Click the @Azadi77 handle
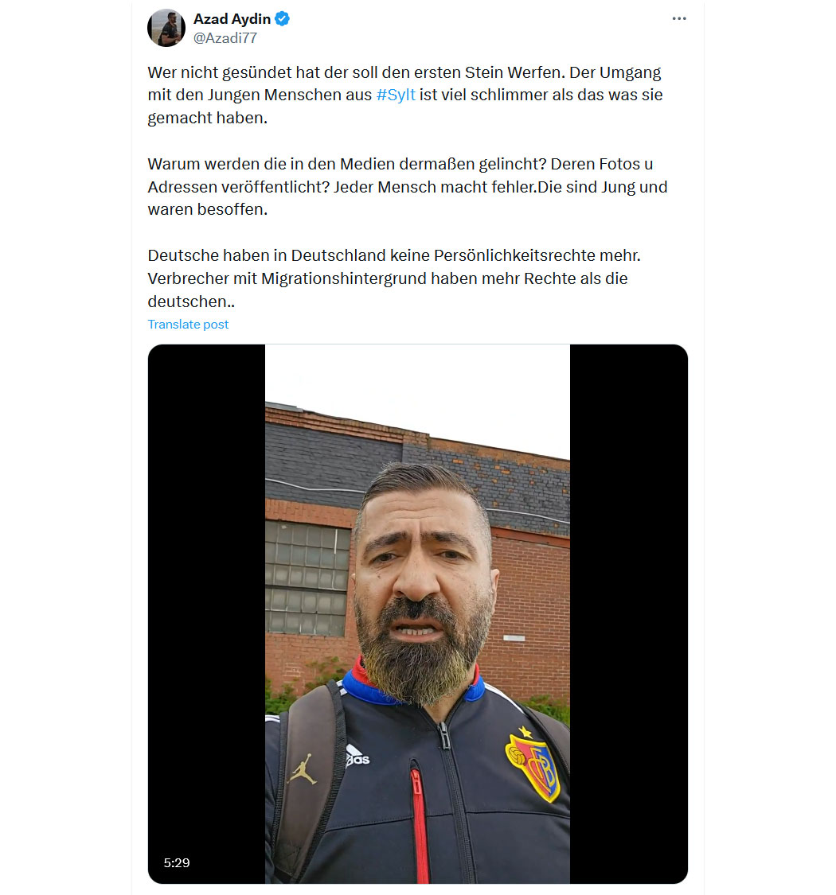Image resolution: width=836 pixels, height=895 pixels. click(225, 38)
